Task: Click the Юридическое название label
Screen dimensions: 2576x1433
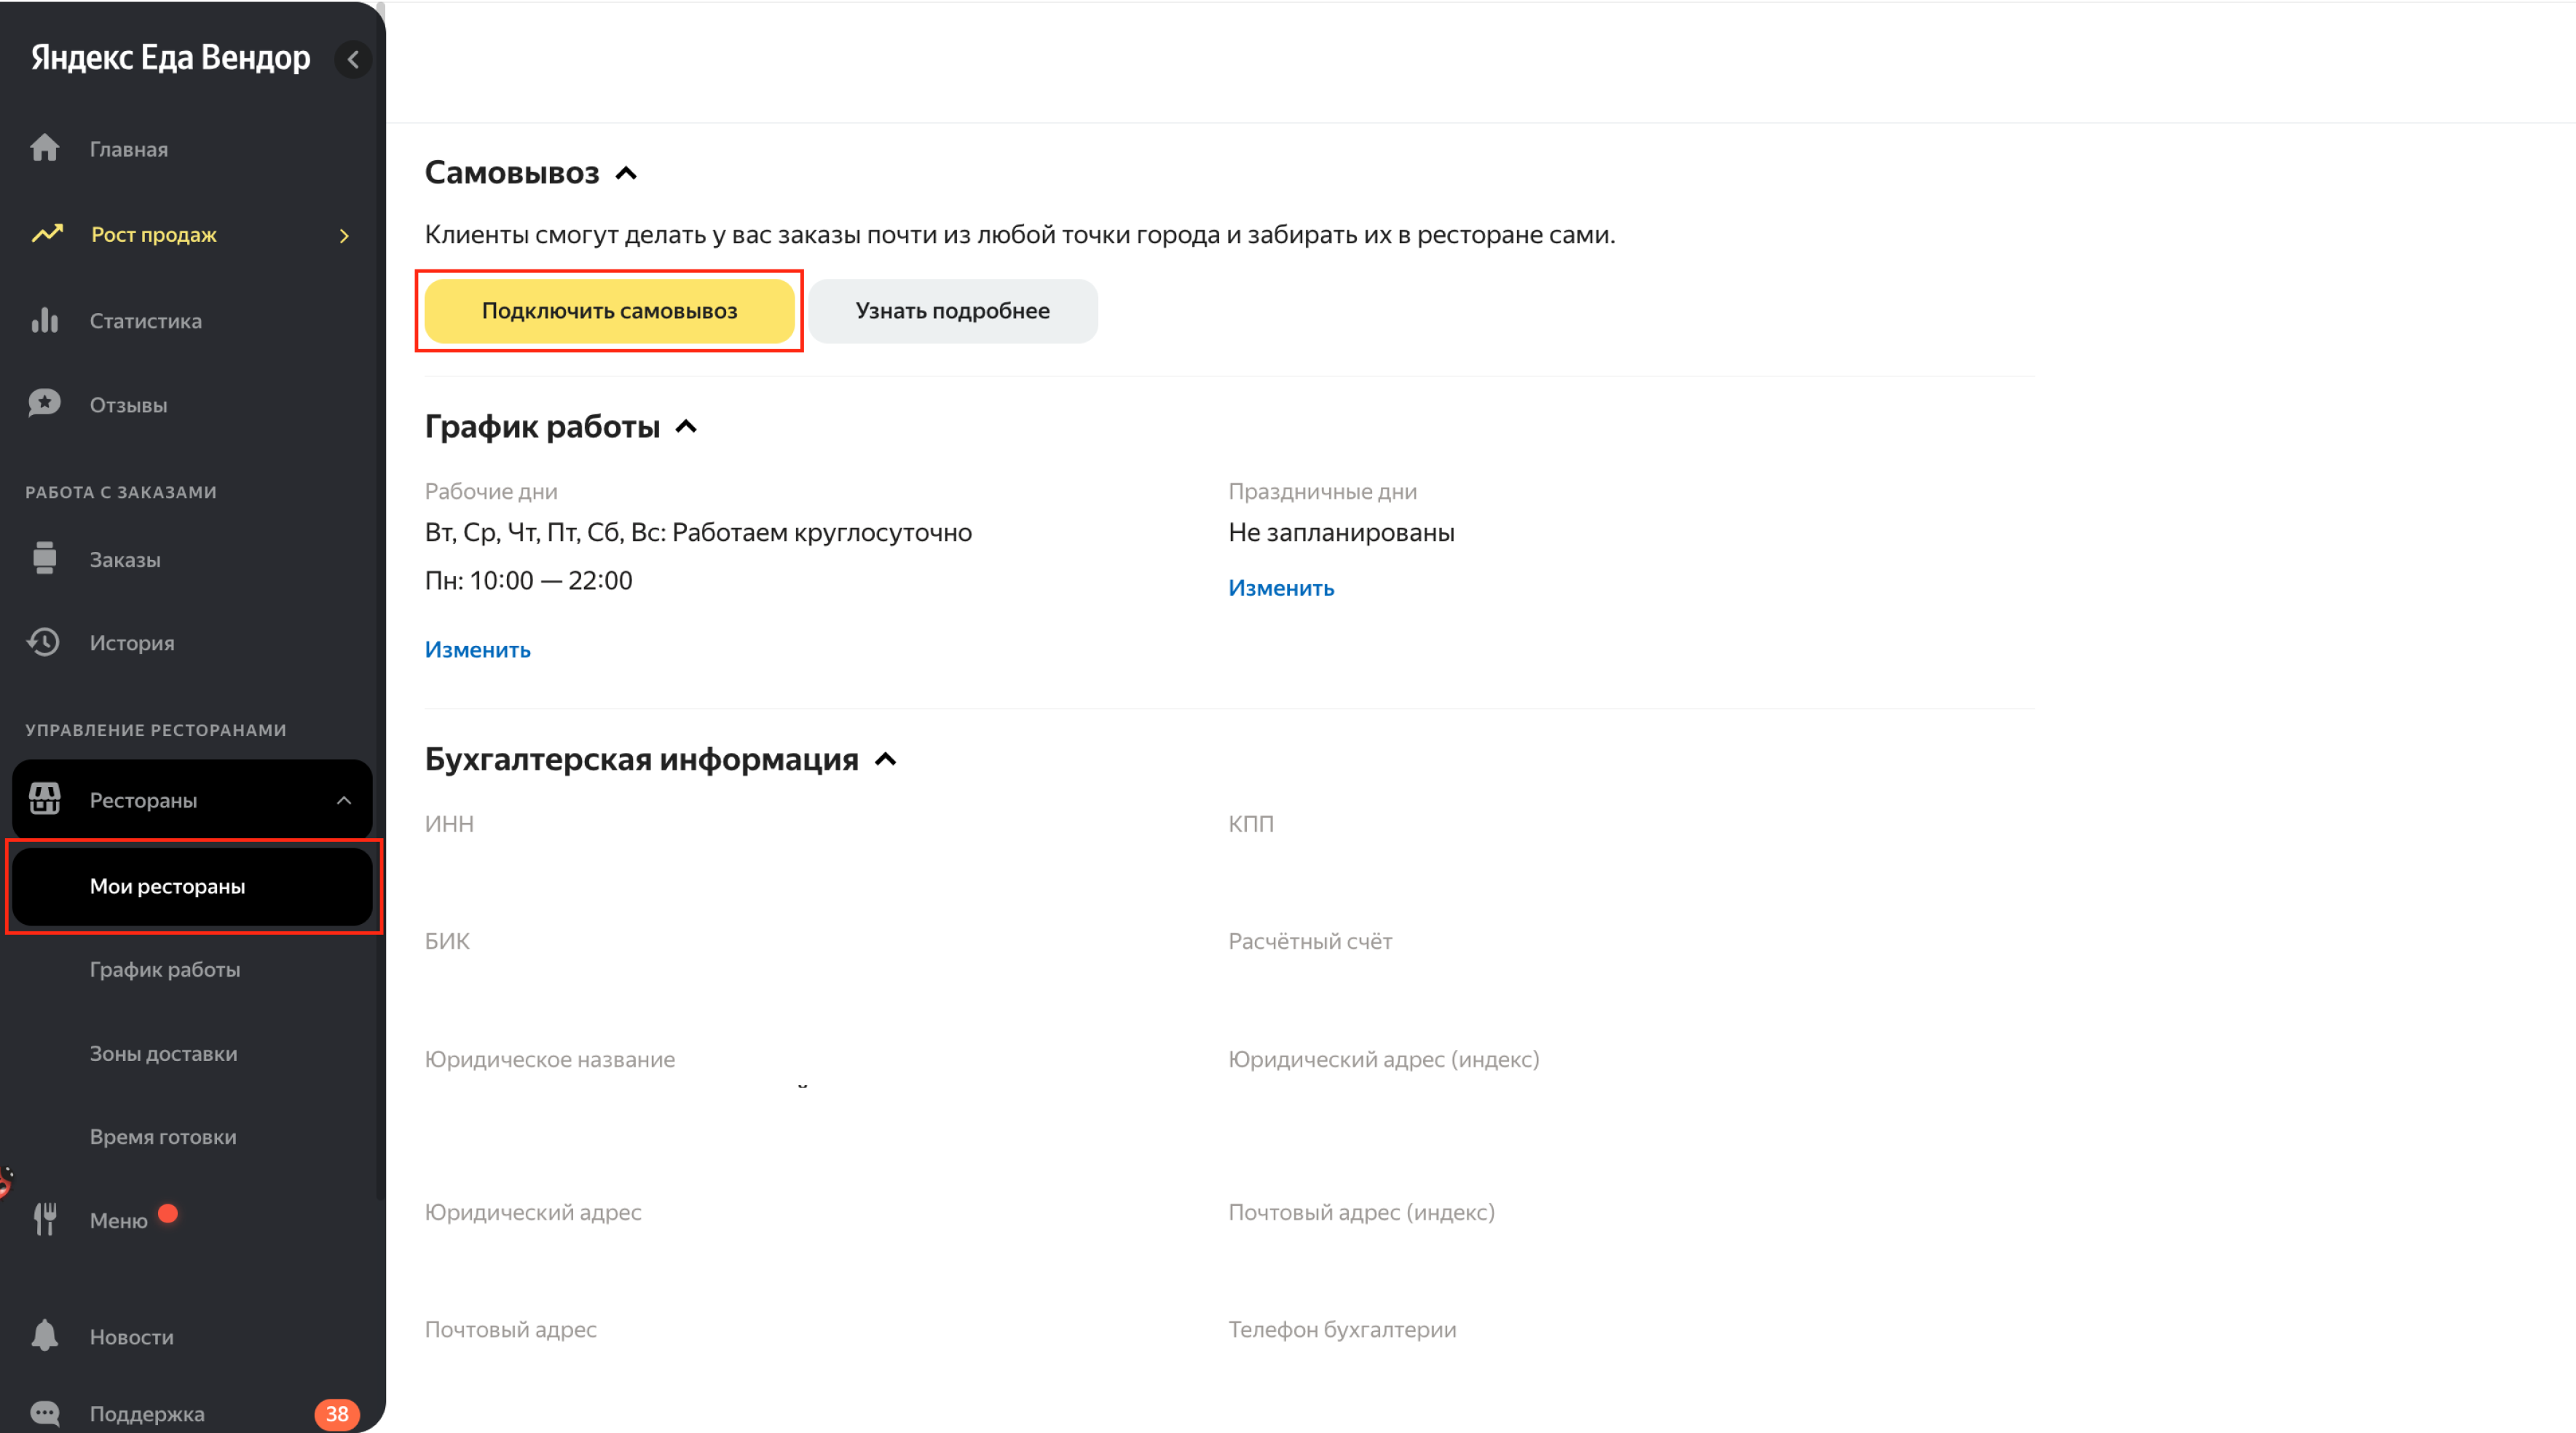Action: pos(550,1059)
